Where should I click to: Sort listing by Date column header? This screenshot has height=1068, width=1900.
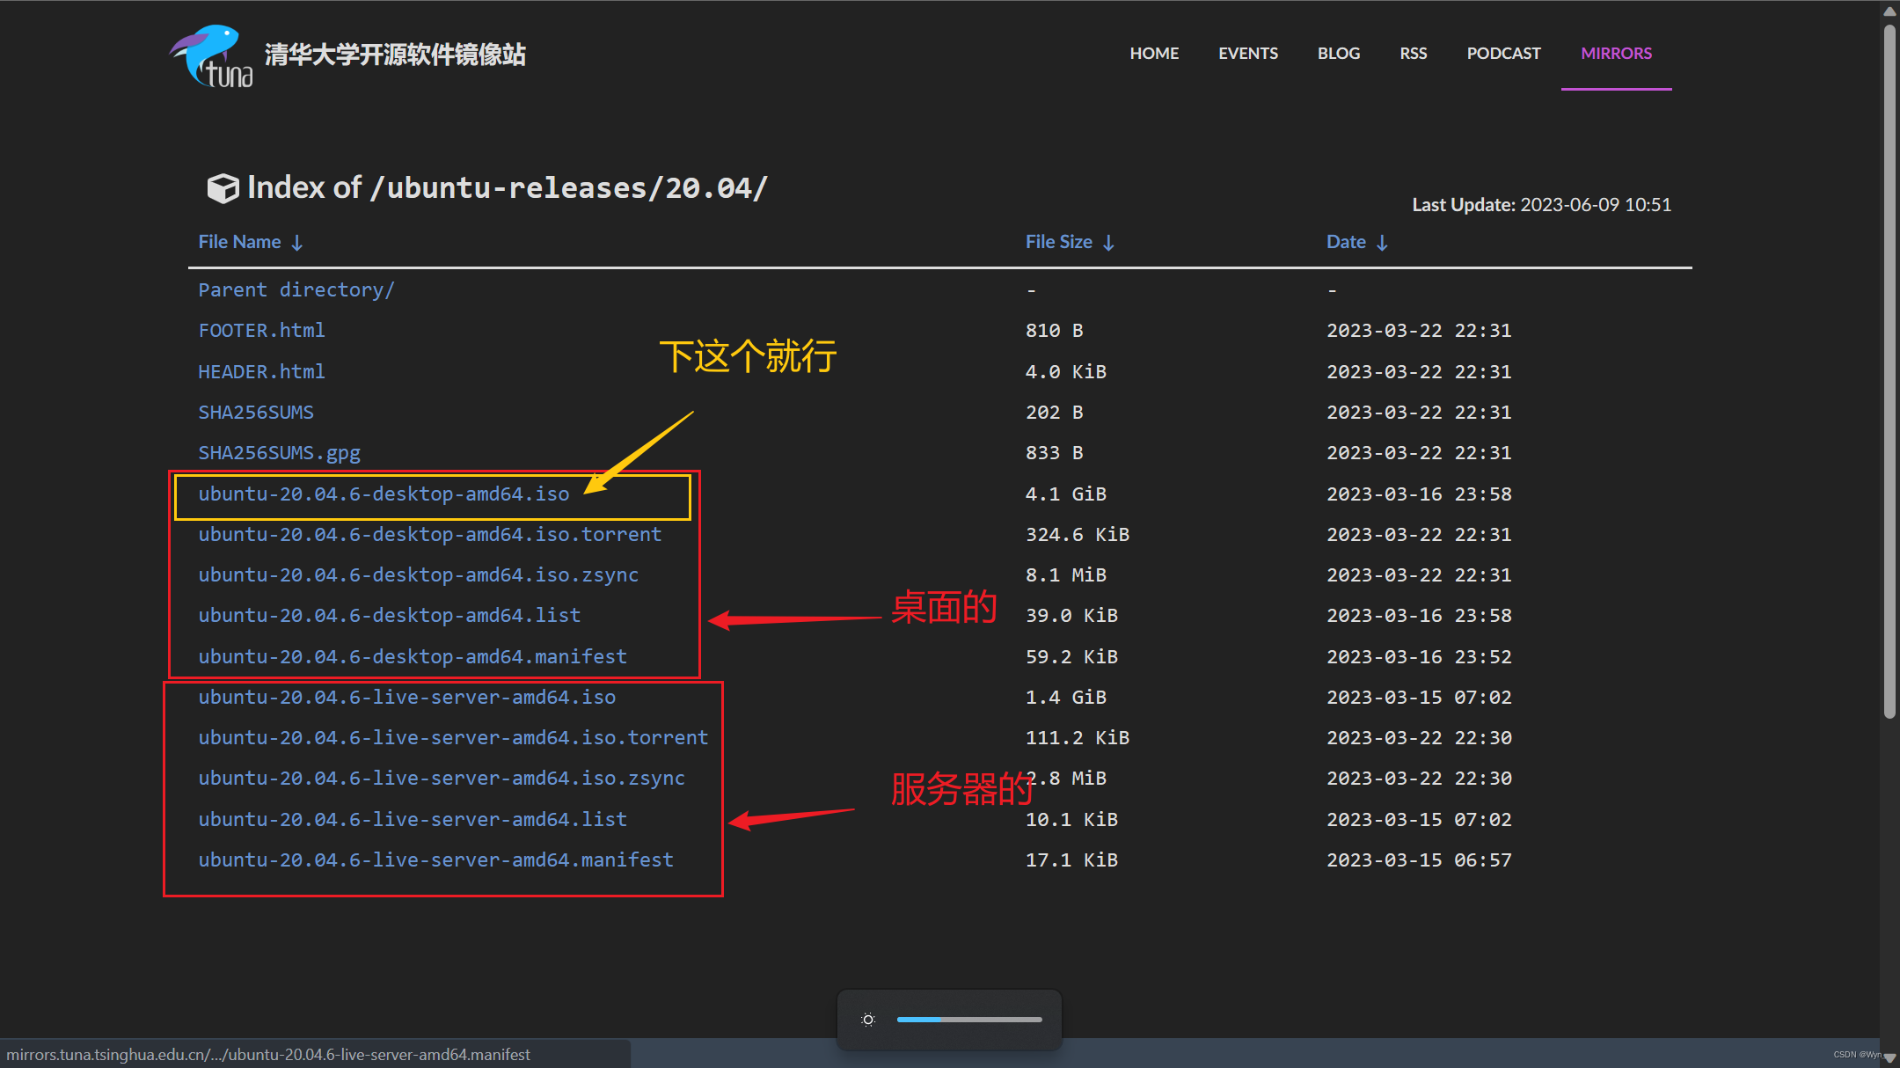[1346, 242]
